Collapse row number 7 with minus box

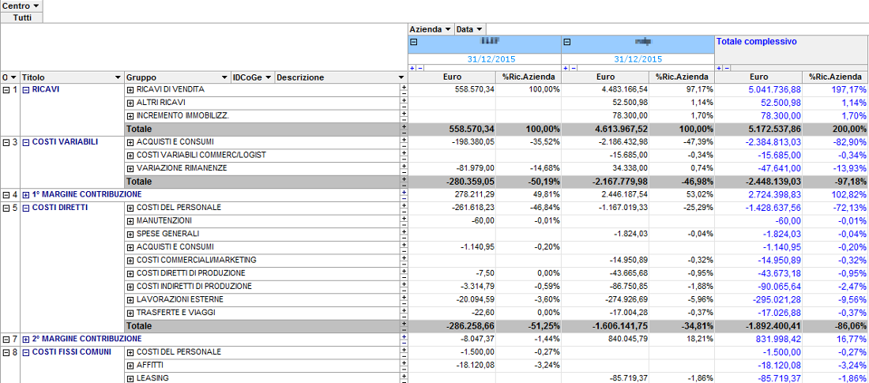tap(6, 339)
